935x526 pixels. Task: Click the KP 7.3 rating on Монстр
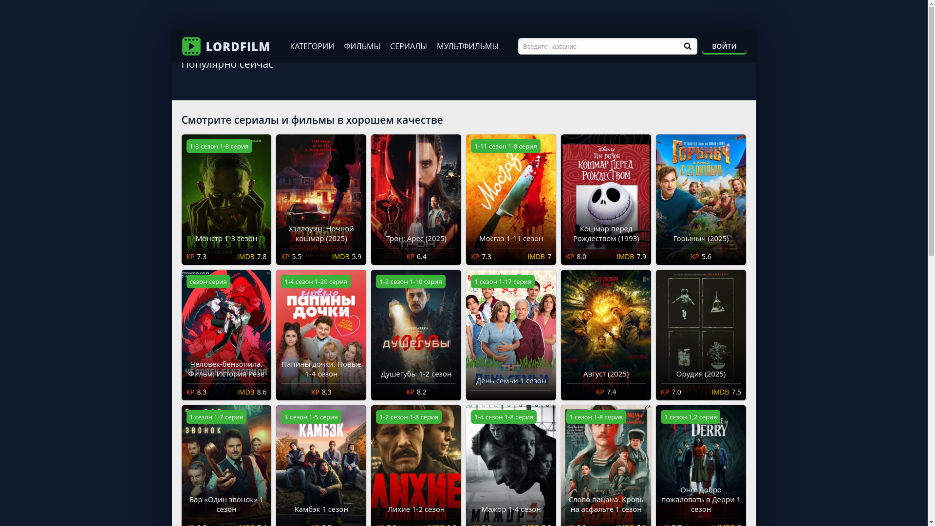click(x=196, y=257)
